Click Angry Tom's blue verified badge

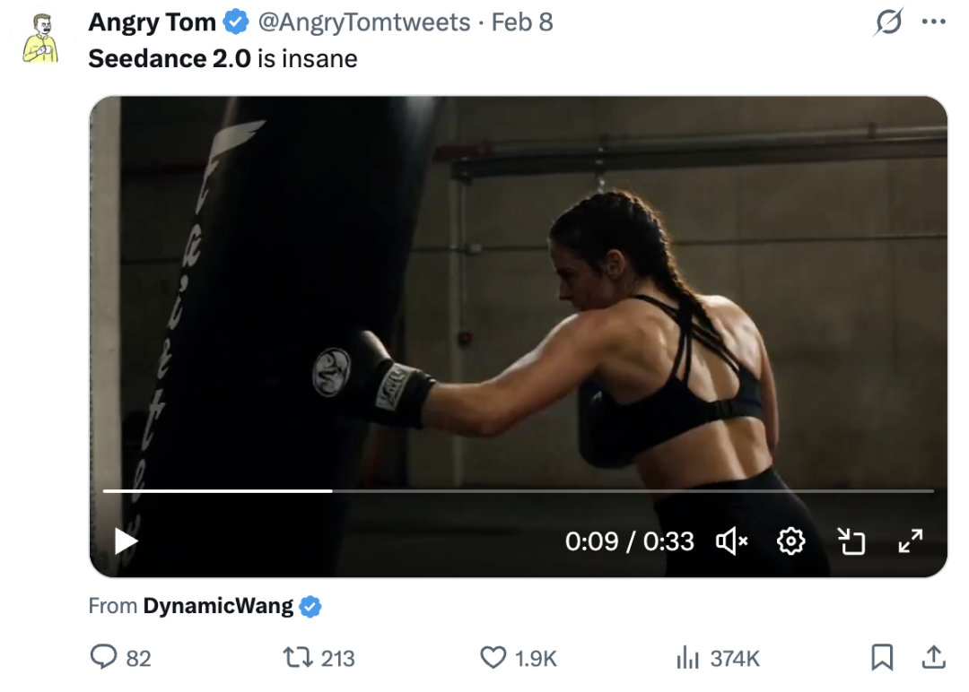pos(236,22)
